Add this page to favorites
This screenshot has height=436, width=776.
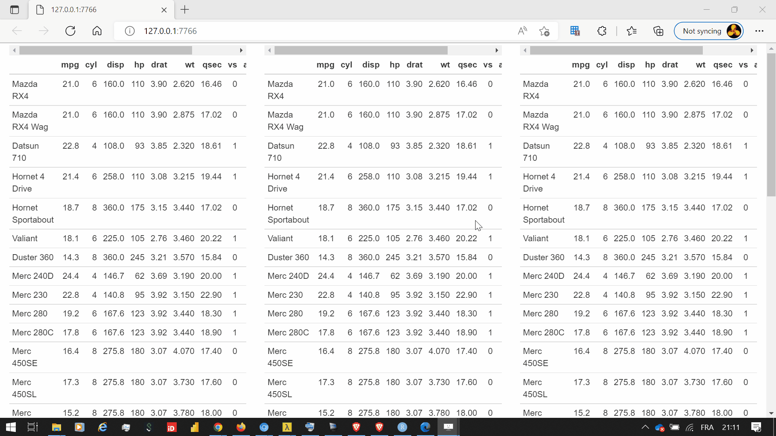(x=544, y=31)
